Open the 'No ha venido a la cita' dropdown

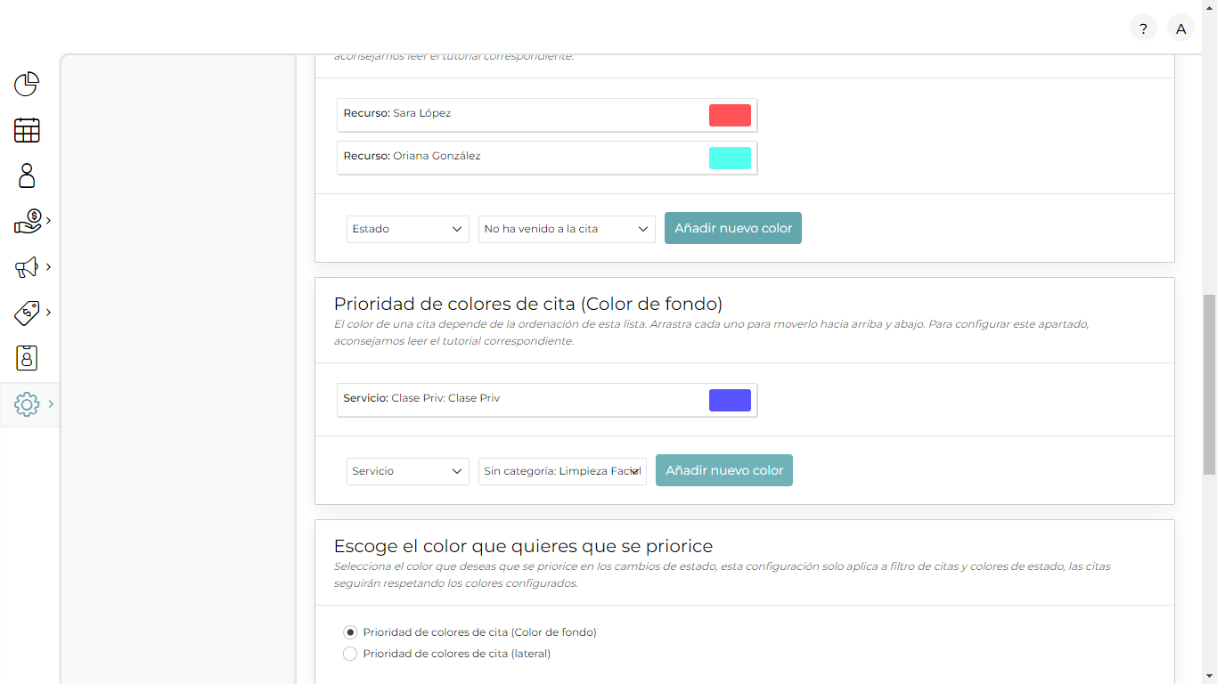tap(567, 229)
